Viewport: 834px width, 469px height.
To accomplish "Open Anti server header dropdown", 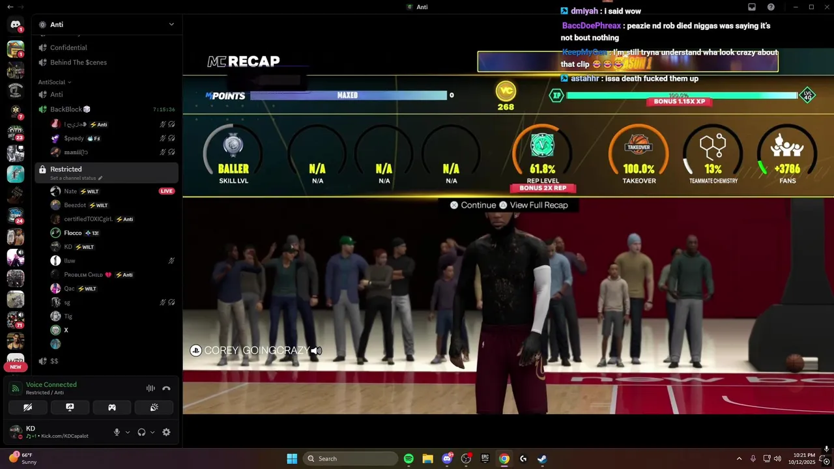I will point(108,25).
